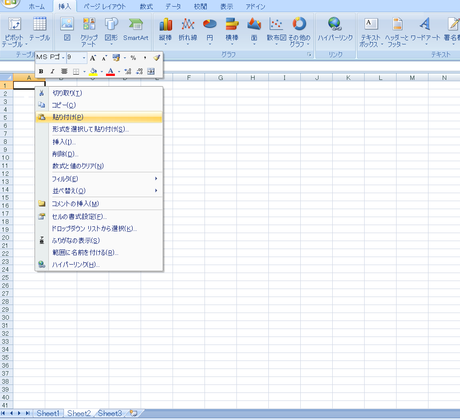Open the Shapes (図形) gallery
Screen dimensions: 460x420
(111, 31)
